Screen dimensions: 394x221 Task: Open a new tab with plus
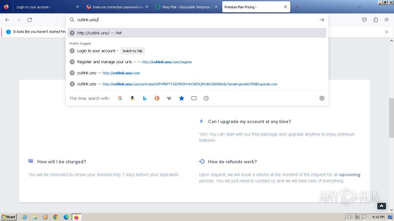click(297, 7)
